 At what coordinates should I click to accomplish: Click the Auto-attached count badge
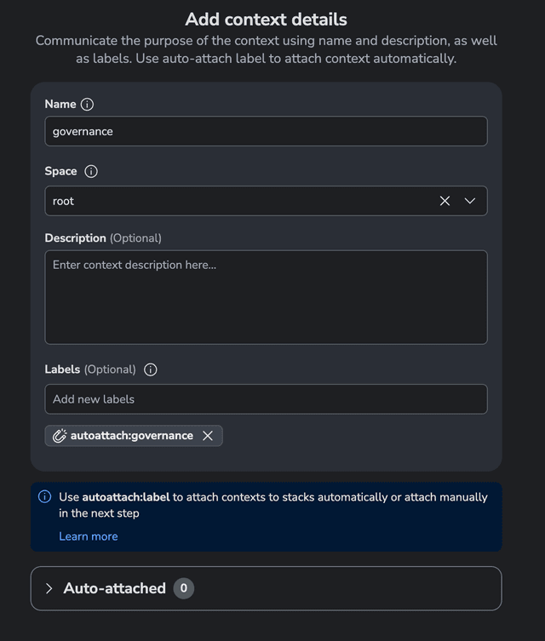(x=183, y=588)
